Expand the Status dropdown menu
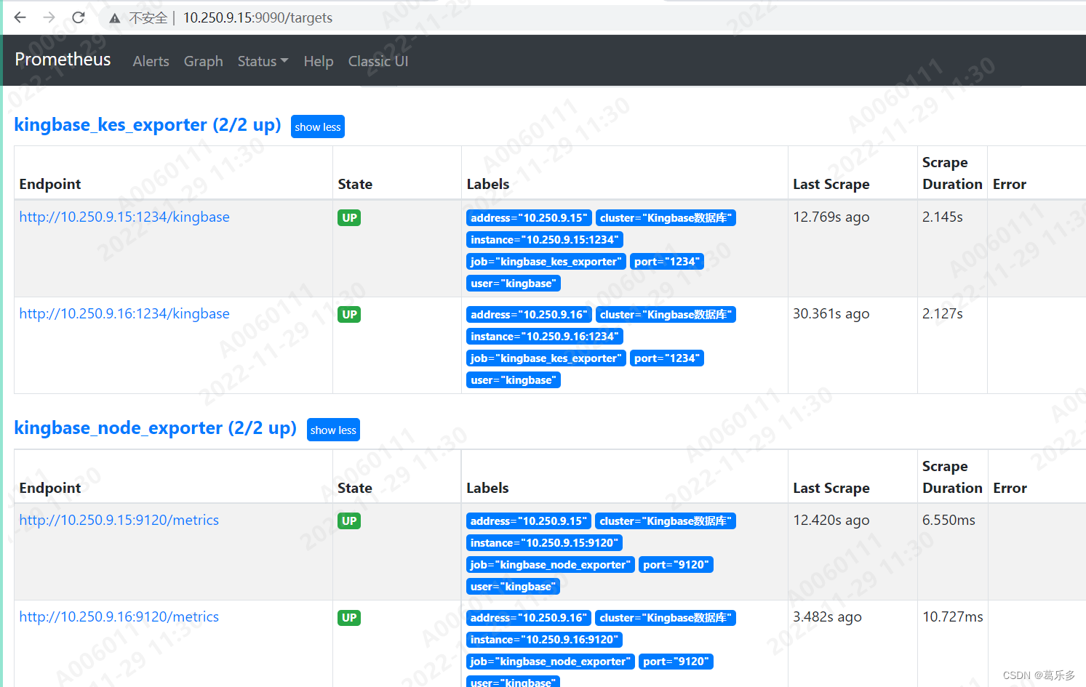The image size is (1086, 687). [x=263, y=61]
